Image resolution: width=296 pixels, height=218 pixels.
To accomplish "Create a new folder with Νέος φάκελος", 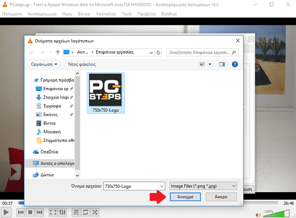I will coord(82,64).
